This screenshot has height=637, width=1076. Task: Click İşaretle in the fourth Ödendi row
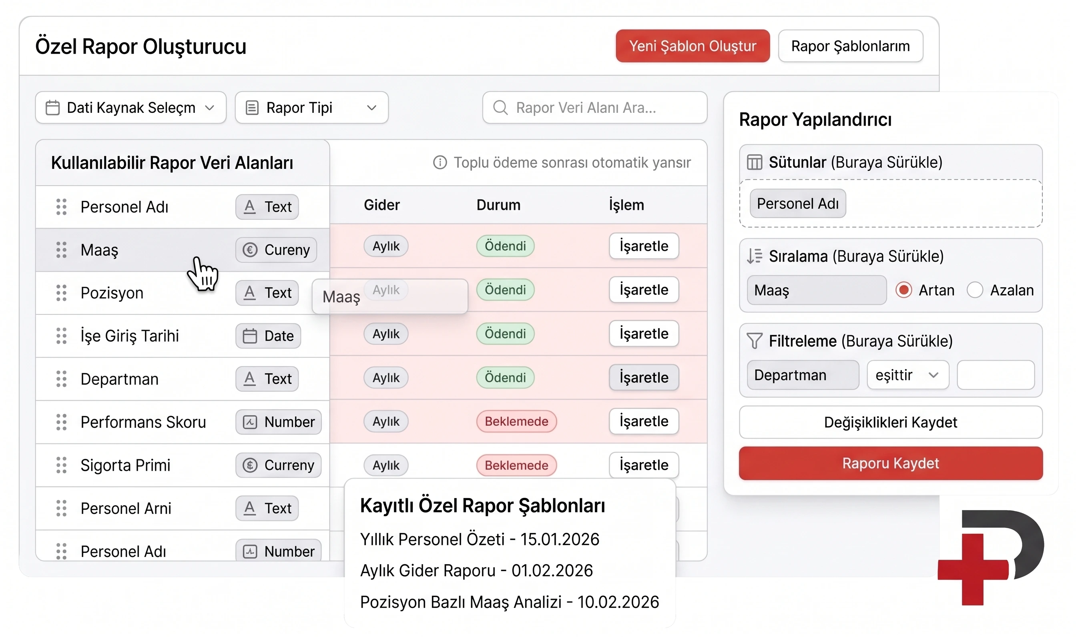[x=644, y=377]
